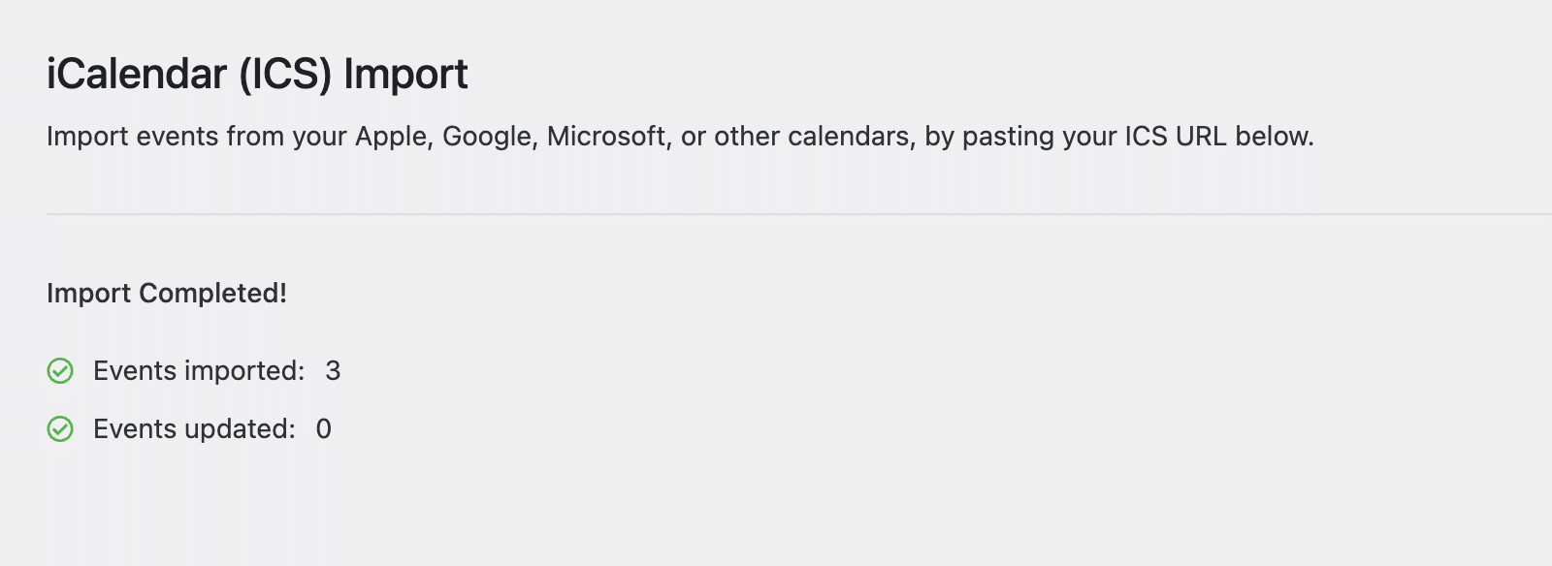Click the Import Completed! status heading
Screen dimensions: 1552x566
tap(167, 293)
